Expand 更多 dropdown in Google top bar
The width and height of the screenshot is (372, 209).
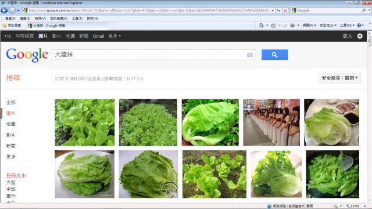[115, 36]
